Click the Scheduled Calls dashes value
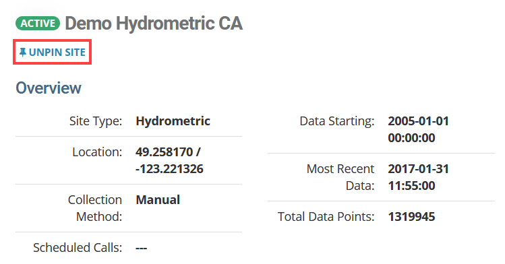Image resolution: width=505 pixels, height=264 pixels. [x=141, y=248]
